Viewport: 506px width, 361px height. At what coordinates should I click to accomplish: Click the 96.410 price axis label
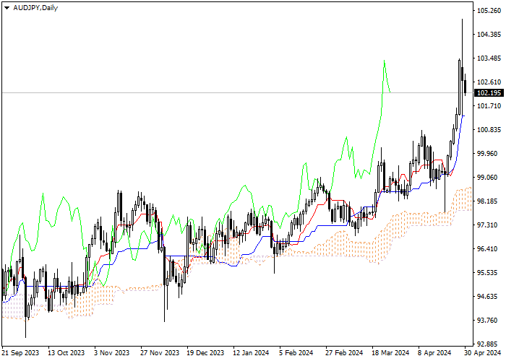coord(487,249)
